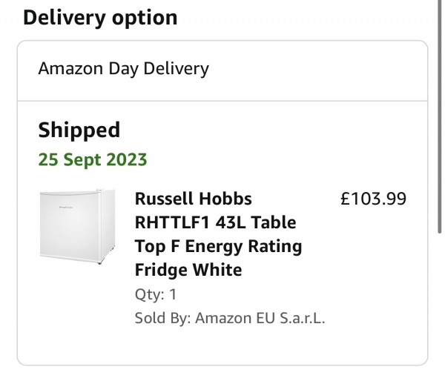Click the 43L capacity text in the title
The width and height of the screenshot is (445, 384).
pos(231,222)
